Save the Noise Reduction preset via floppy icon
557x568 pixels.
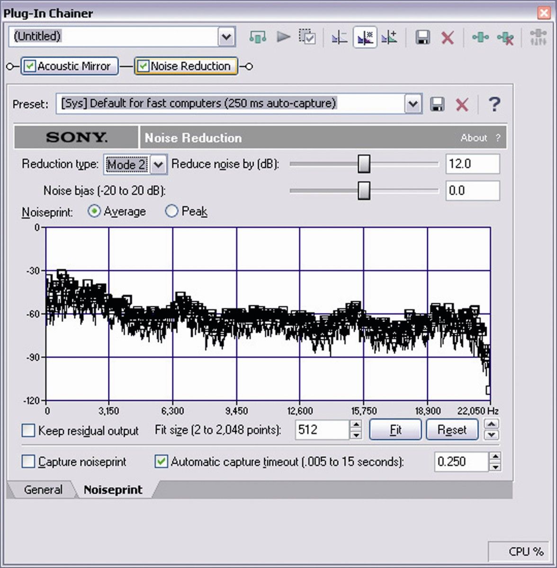(x=437, y=104)
